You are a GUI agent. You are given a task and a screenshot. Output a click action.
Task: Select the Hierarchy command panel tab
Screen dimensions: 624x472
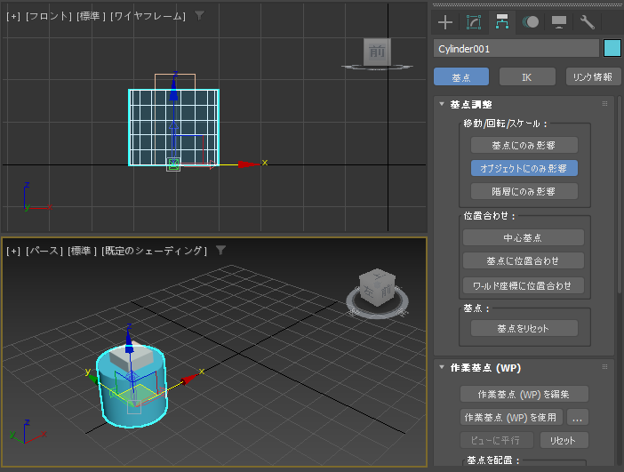(502, 22)
